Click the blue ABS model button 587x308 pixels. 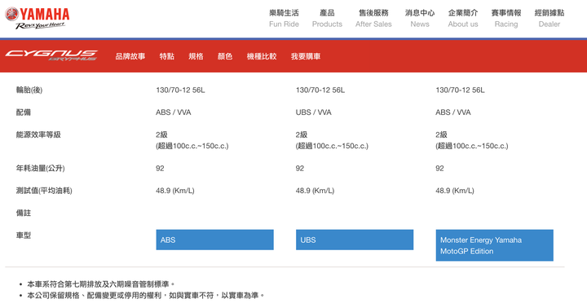click(215, 240)
